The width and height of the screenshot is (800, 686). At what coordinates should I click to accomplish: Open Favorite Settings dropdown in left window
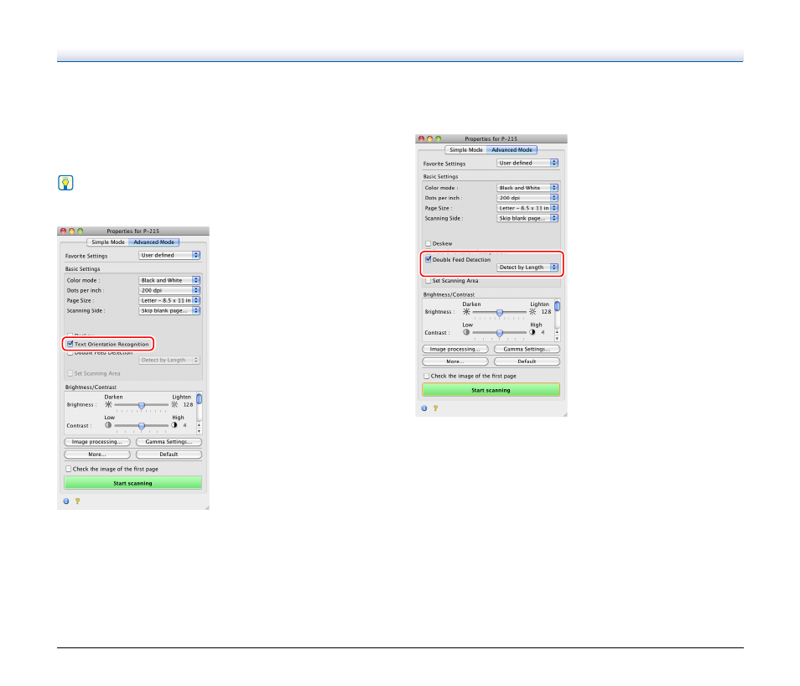point(169,255)
